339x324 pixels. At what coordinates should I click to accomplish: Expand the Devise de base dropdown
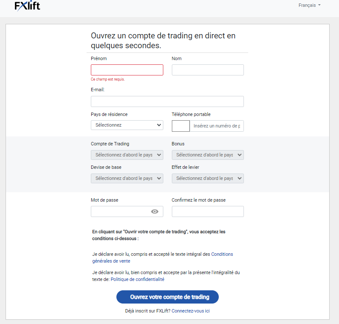click(x=127, y=178)
